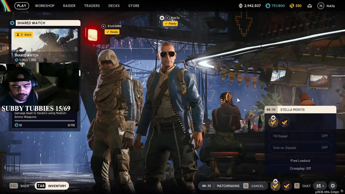
Task: Open the TRADERS tab
Action: (92, 6)
